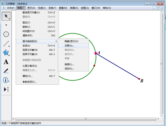Select the Text tool letter A

(x=6, y=62)
